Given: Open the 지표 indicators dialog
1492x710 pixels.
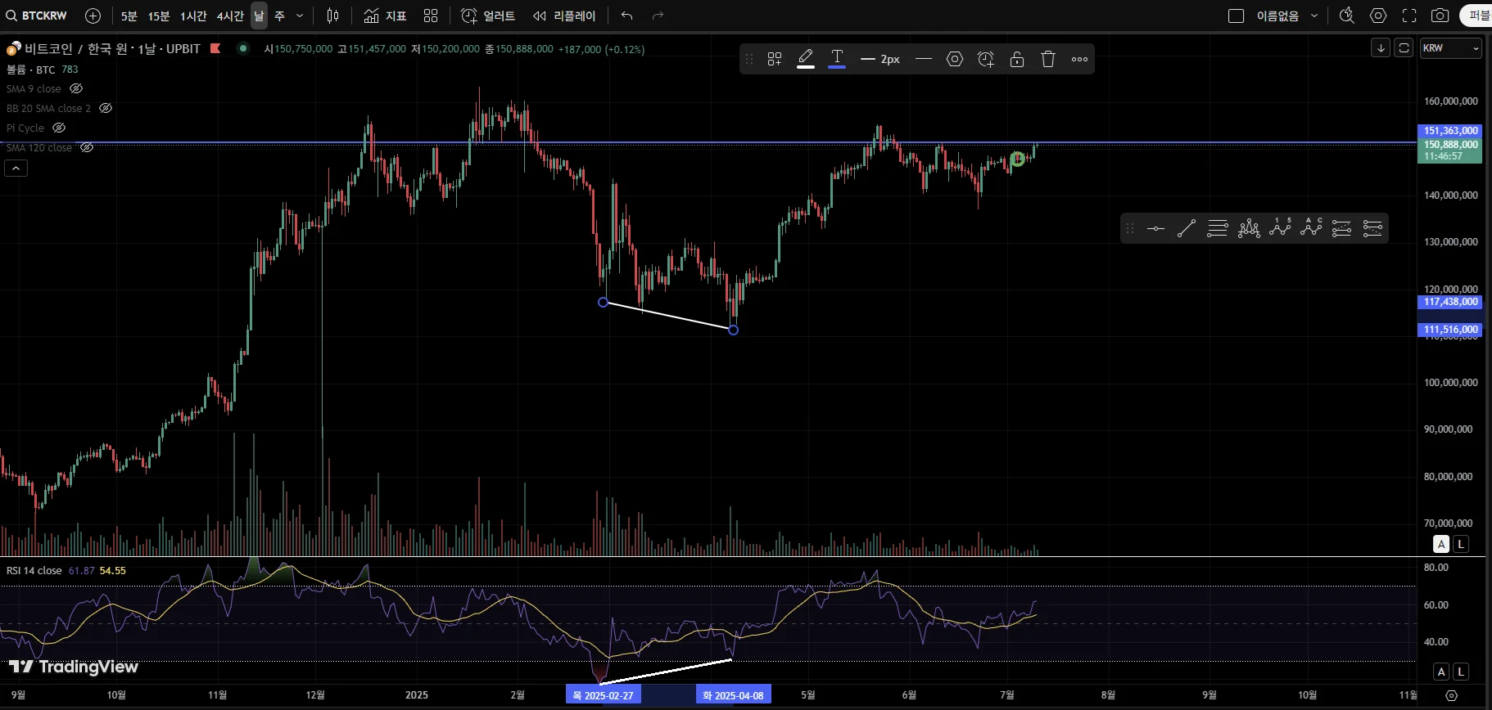Looking at the screenshot, I should pos(385,16).
